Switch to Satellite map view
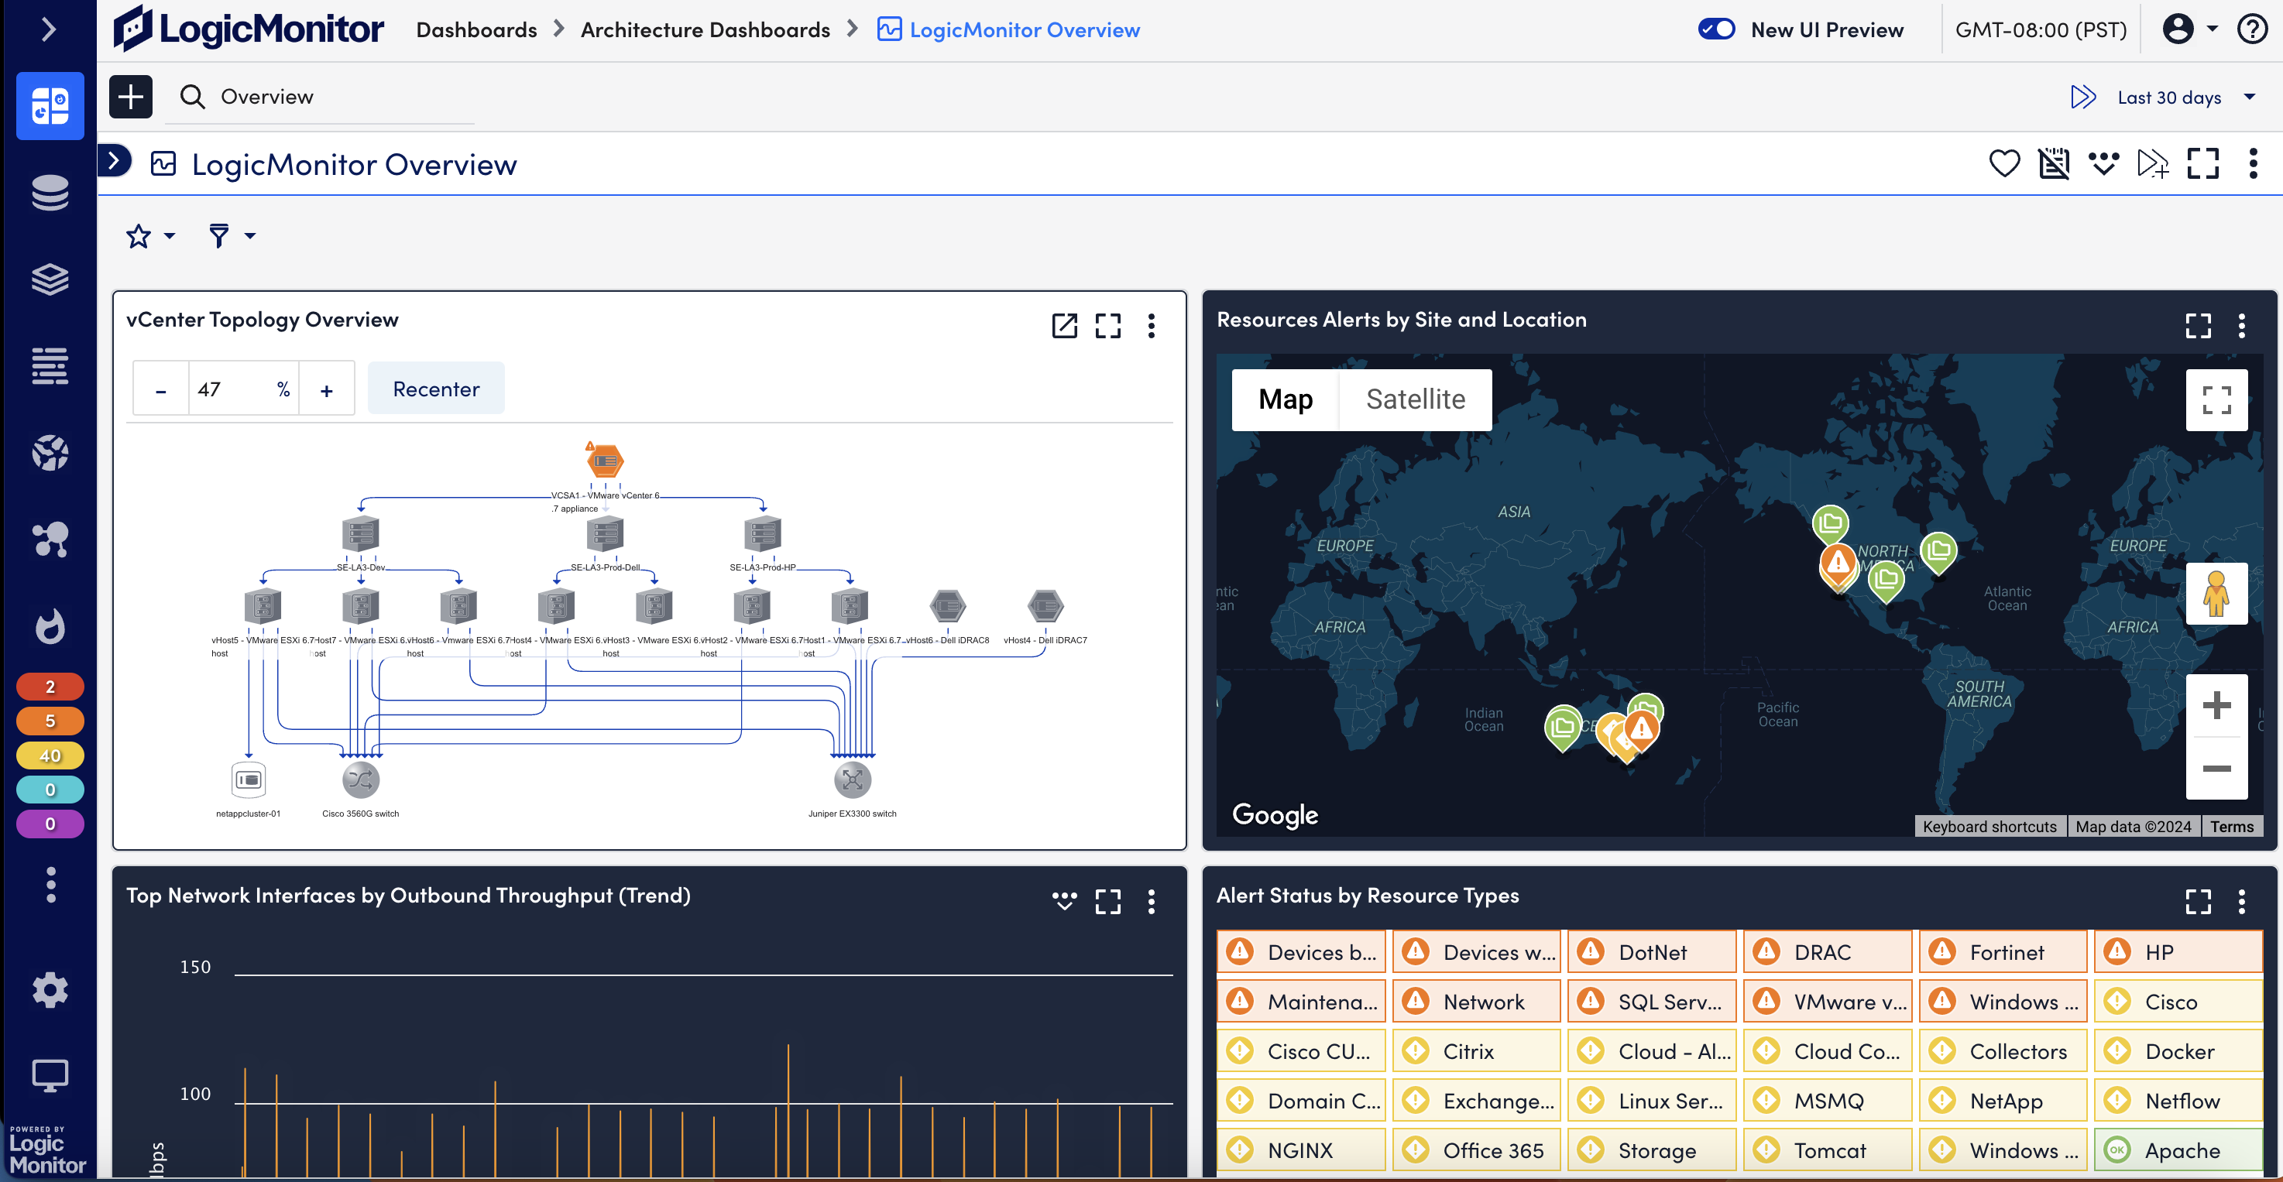The height and width of the screenshot is (1182, 2283). coord(1416,398)
